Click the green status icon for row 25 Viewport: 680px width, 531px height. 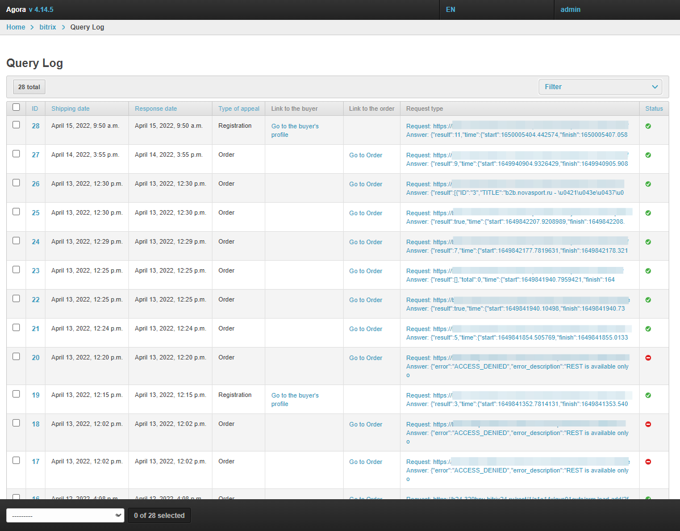648,213
